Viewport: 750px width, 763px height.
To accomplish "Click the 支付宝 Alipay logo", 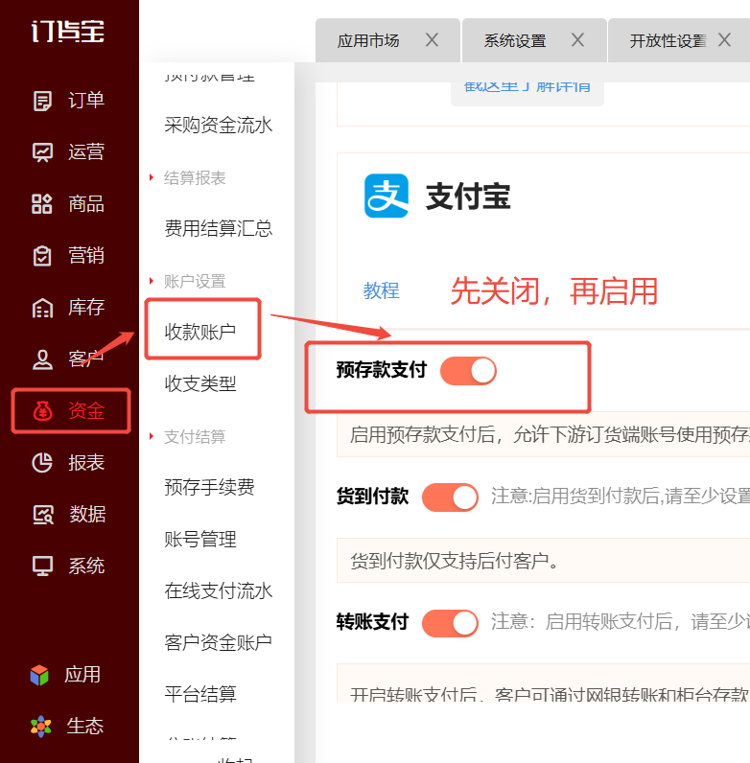I will tap(387, 196).
